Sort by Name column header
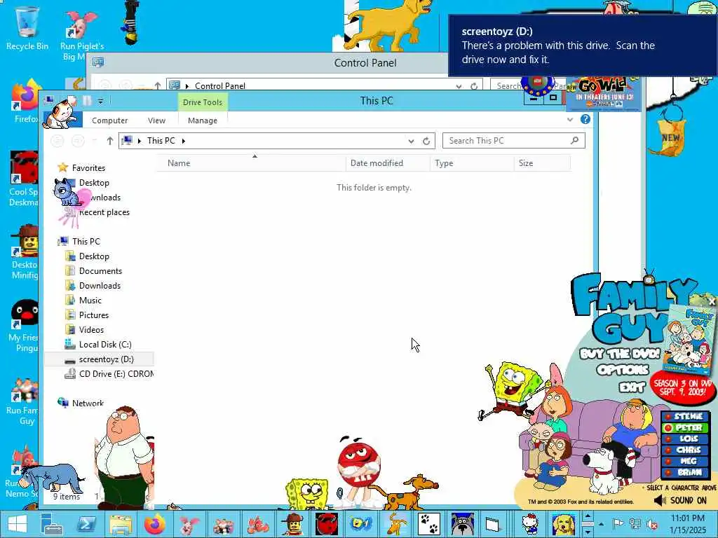The image size is (718, 538). pos(251,163)
